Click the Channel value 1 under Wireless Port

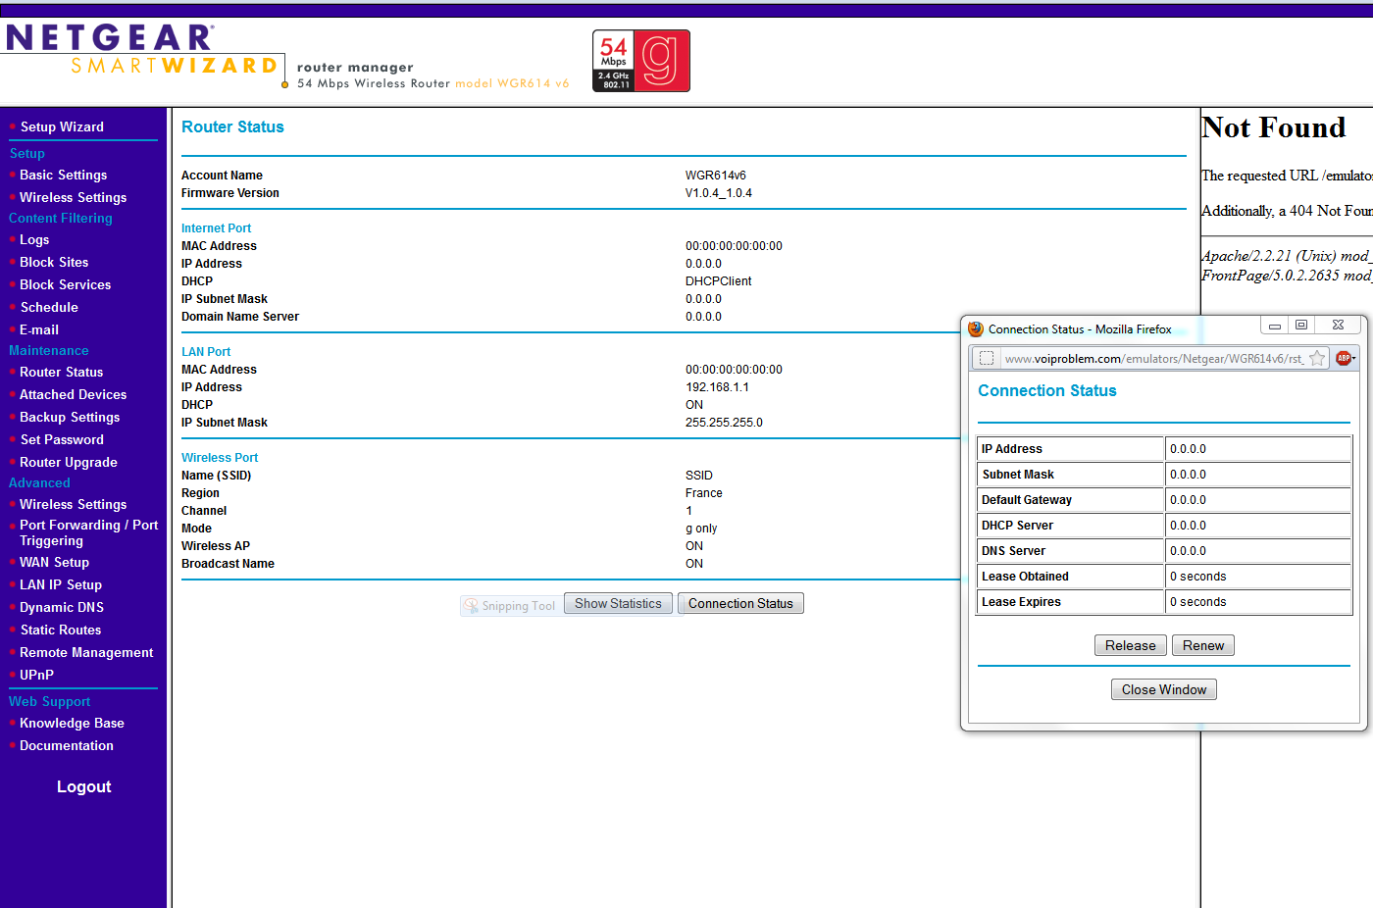[x=688, y=512]
